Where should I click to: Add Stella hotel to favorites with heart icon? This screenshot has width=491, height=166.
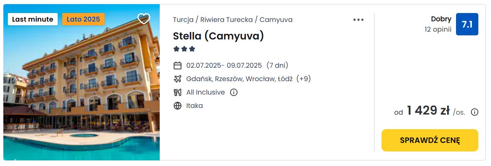144,19
